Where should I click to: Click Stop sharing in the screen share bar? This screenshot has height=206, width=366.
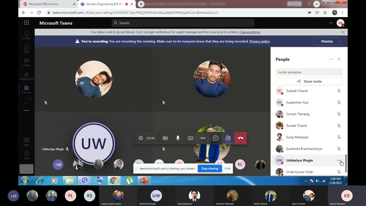pos(210,169)
